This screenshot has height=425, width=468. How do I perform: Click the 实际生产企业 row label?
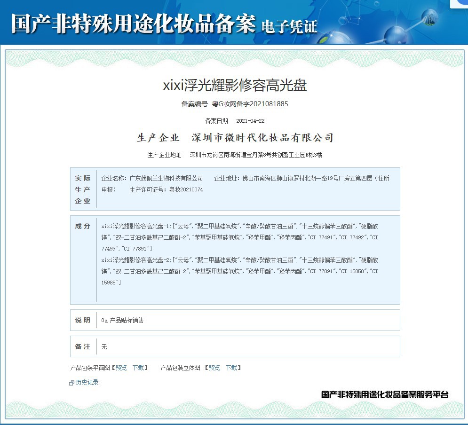click(83, 189)
